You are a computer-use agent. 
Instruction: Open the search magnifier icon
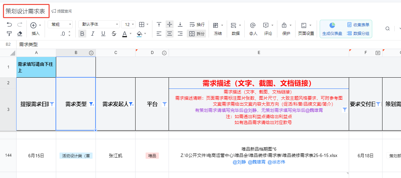click(x=387, y=29)
